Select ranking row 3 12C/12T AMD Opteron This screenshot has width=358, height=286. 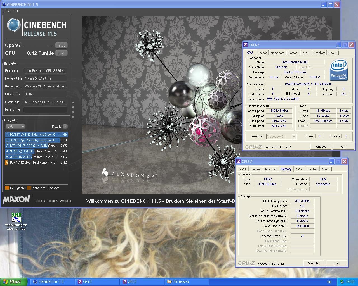click(36, 146)
